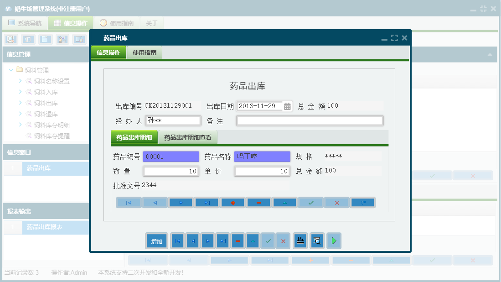The image size is (501, 282).
Task: Click the green run arrow icon
Action: (334, 240)
